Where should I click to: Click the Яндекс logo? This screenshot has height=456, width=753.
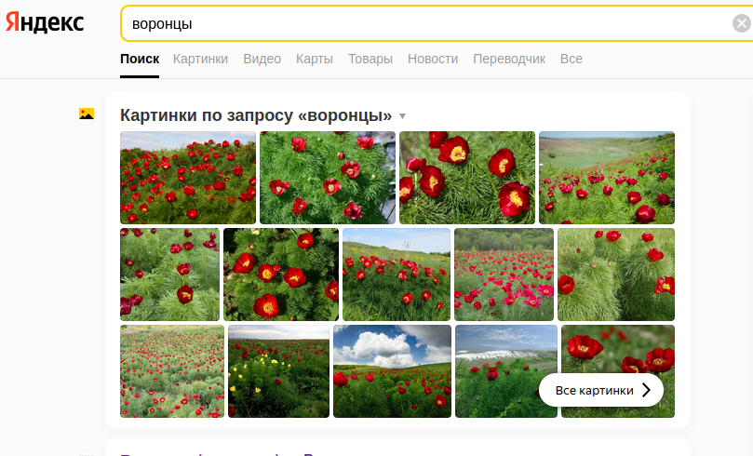pyautogui.click(x=45, y=22)
